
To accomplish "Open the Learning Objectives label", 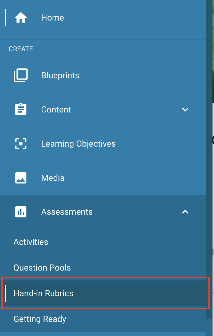I will tap(78, 144).
